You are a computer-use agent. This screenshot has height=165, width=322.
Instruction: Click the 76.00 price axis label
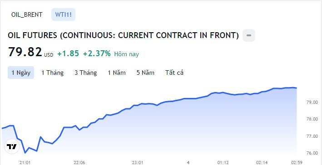[x=312, y=153]
